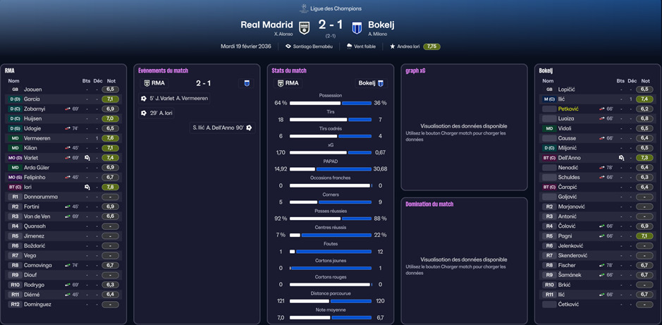The height and width of the screenshot is (325, 662).
Task: Click the RMA badge in Stats du match
Action: click(281, 83)
